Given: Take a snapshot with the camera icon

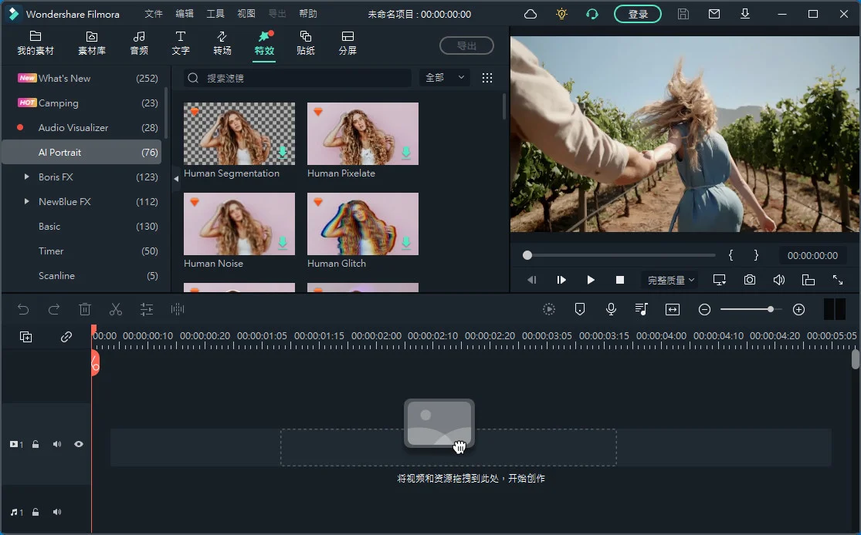Looking at the screenshot, I should (749, 280).
